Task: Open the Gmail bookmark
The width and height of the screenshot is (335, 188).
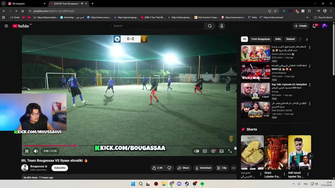Action: point(15,17)
